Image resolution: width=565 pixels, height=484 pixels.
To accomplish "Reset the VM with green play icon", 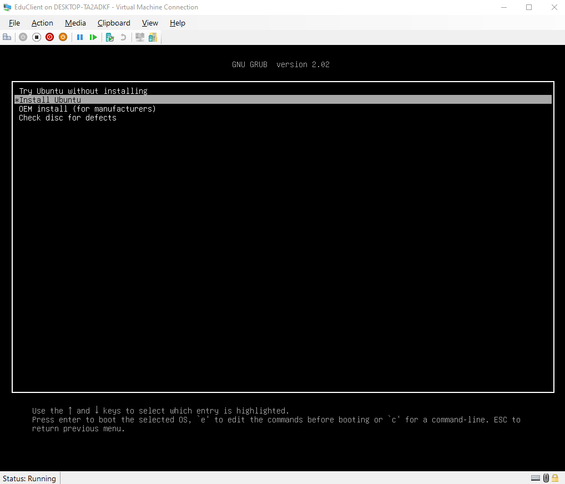I will [x=93, y=37].
